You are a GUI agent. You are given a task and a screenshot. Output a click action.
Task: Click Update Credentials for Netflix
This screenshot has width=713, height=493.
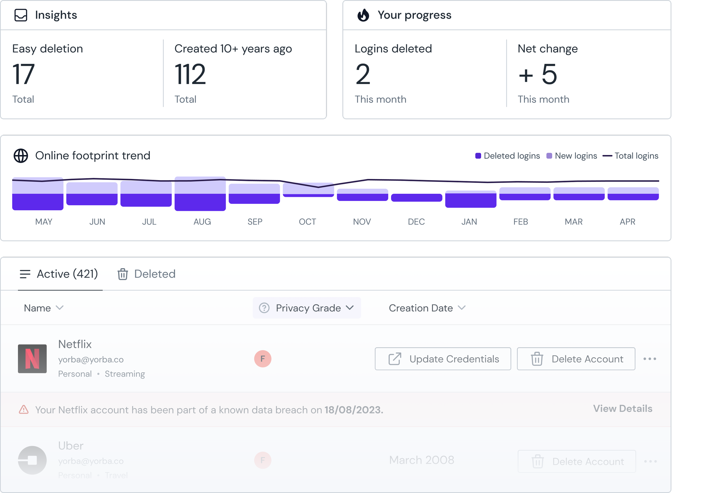click(x=443, y=358)
